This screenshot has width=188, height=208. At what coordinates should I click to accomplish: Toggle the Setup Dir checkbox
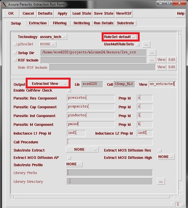[x=15, y=53]
